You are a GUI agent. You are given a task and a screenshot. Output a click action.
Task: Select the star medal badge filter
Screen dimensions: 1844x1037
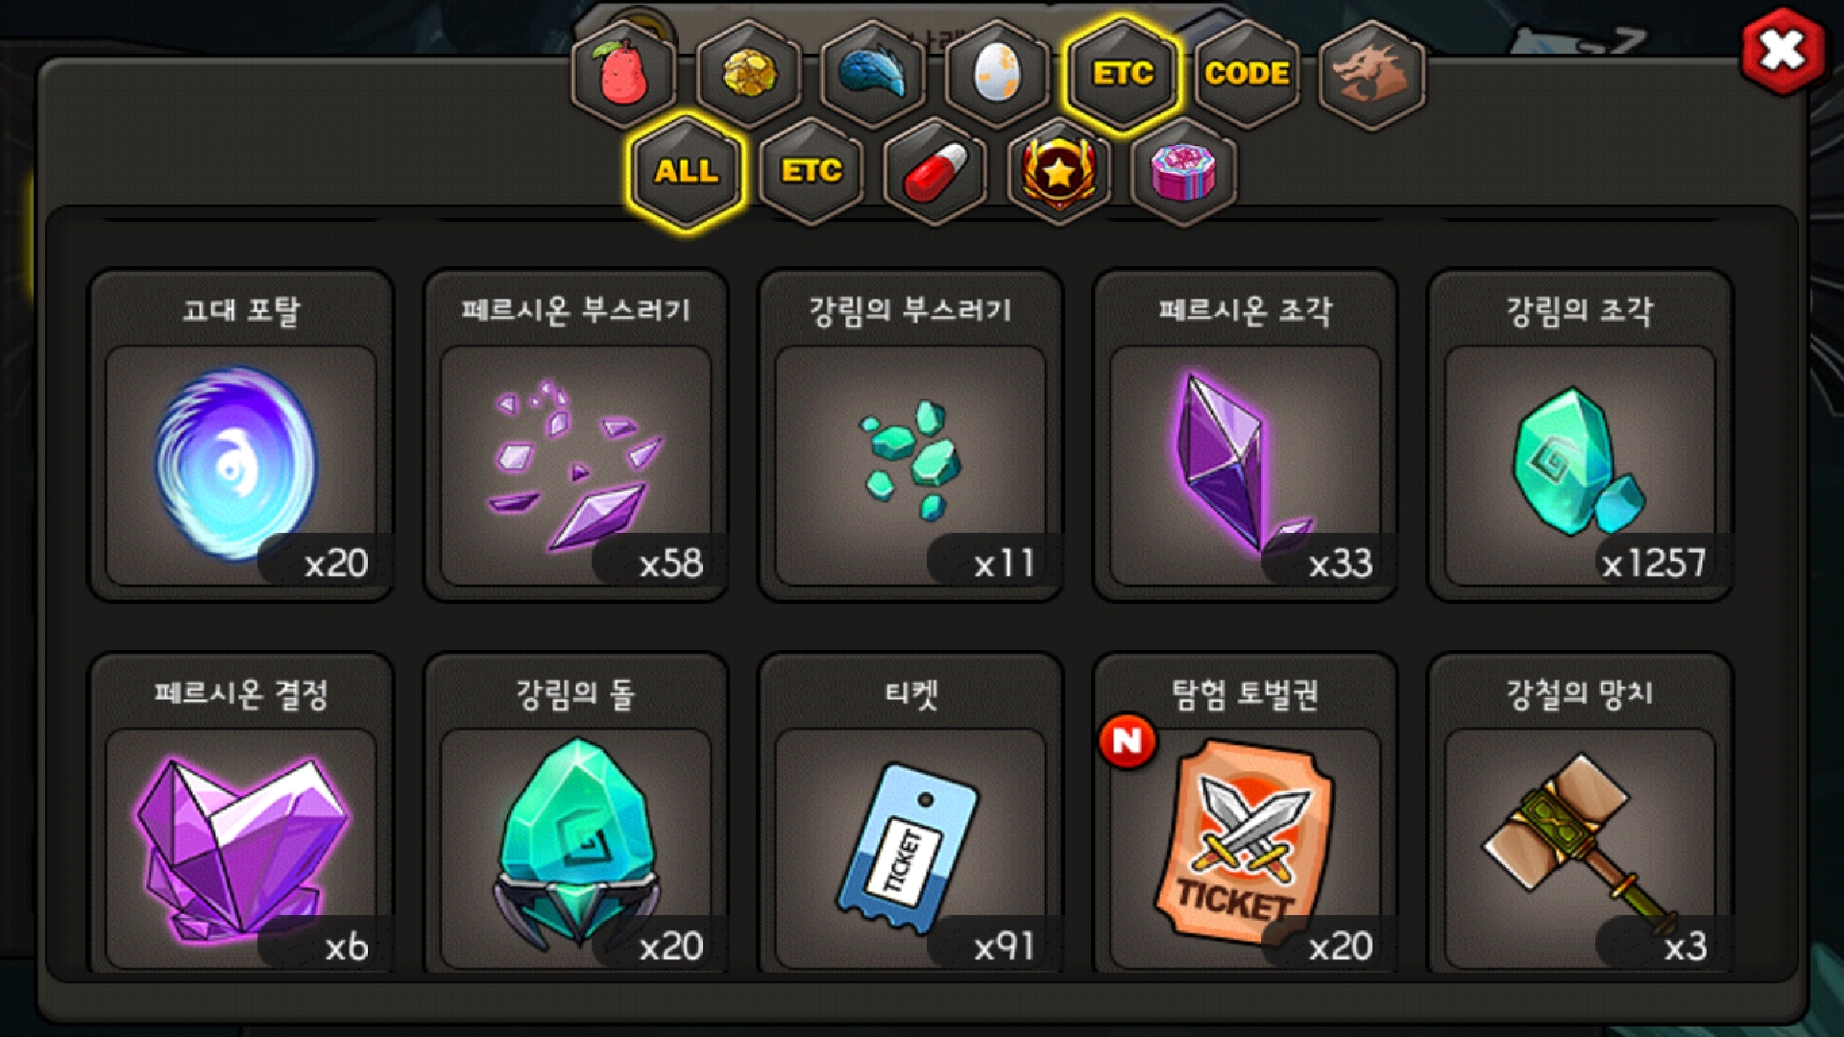coord(1059,171)
